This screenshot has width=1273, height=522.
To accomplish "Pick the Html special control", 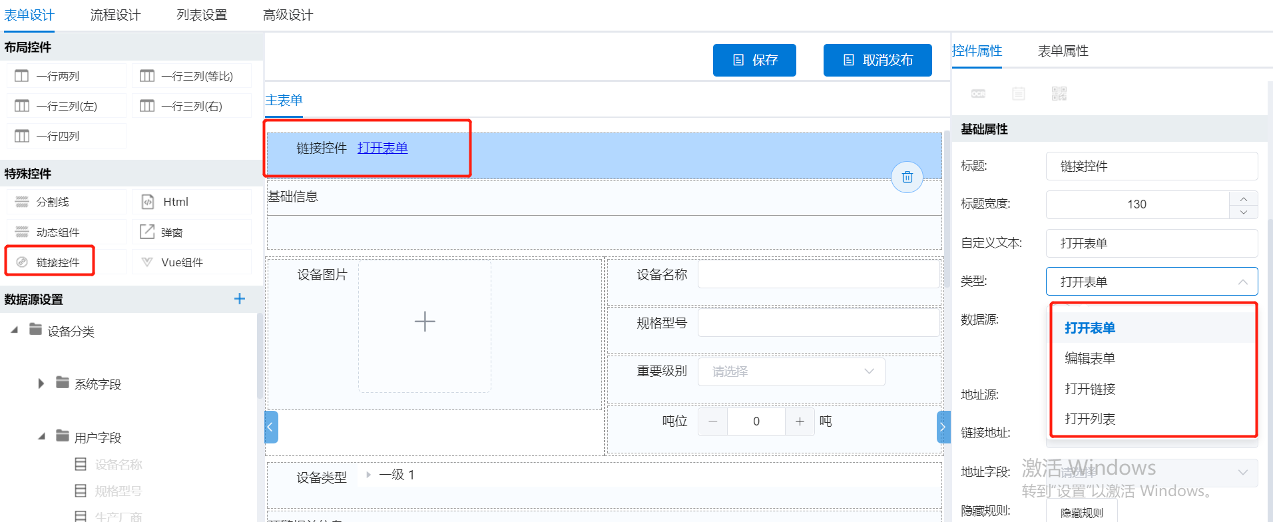I will [192, 202].
